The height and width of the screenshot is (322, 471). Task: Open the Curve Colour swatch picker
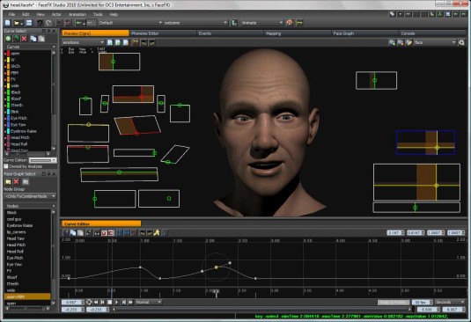click(42, 160)
